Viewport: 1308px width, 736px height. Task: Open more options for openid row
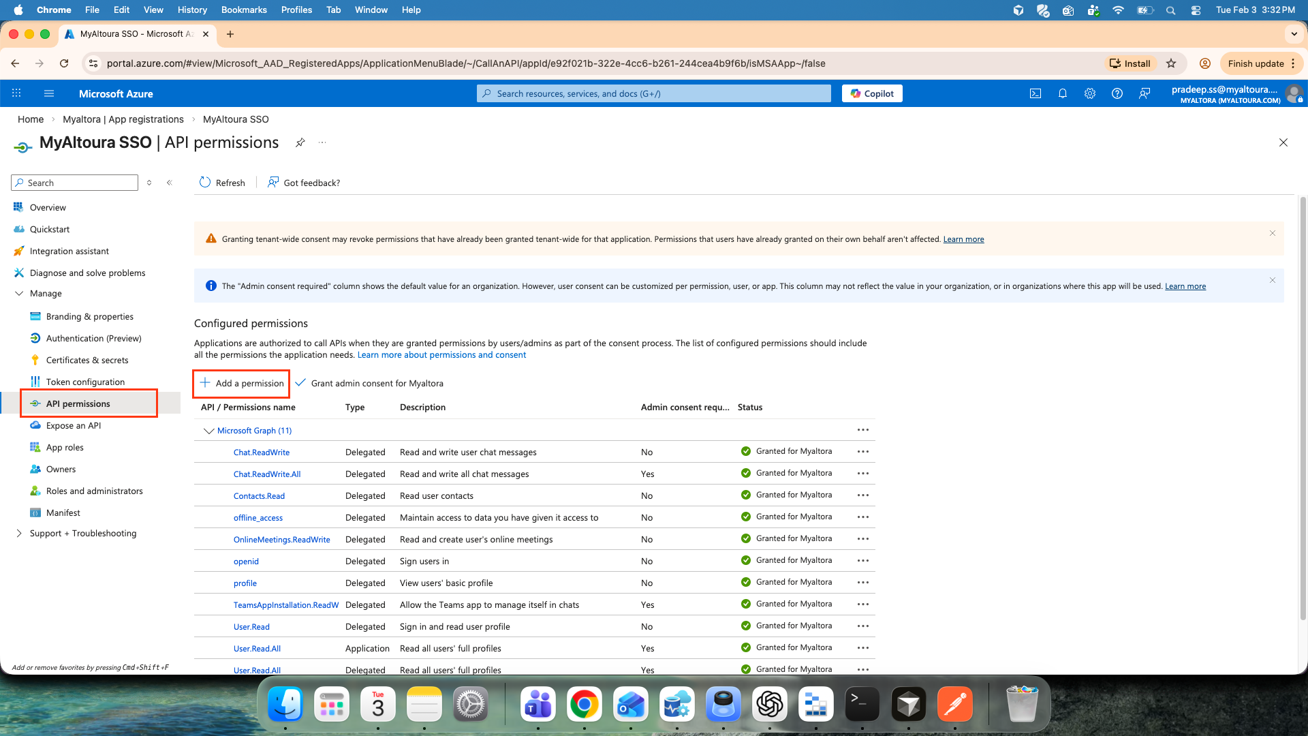pyautogui.click(x=863, y=561)
